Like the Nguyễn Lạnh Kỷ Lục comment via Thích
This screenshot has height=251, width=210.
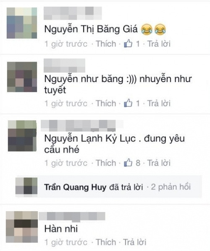click(106, 163)
